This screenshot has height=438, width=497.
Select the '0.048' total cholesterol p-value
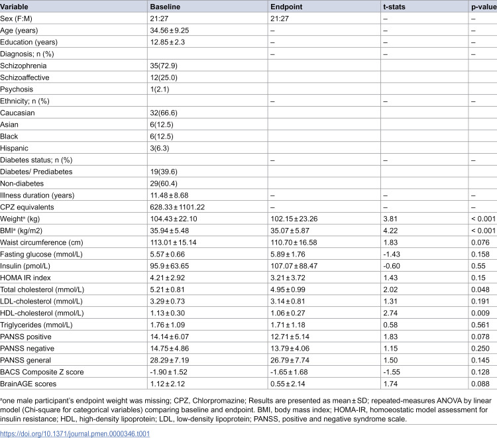[480, 290]
